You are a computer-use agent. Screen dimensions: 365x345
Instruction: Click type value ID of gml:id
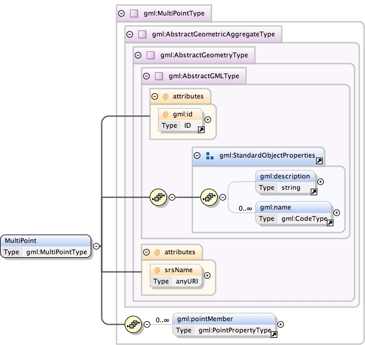[188, 125]
